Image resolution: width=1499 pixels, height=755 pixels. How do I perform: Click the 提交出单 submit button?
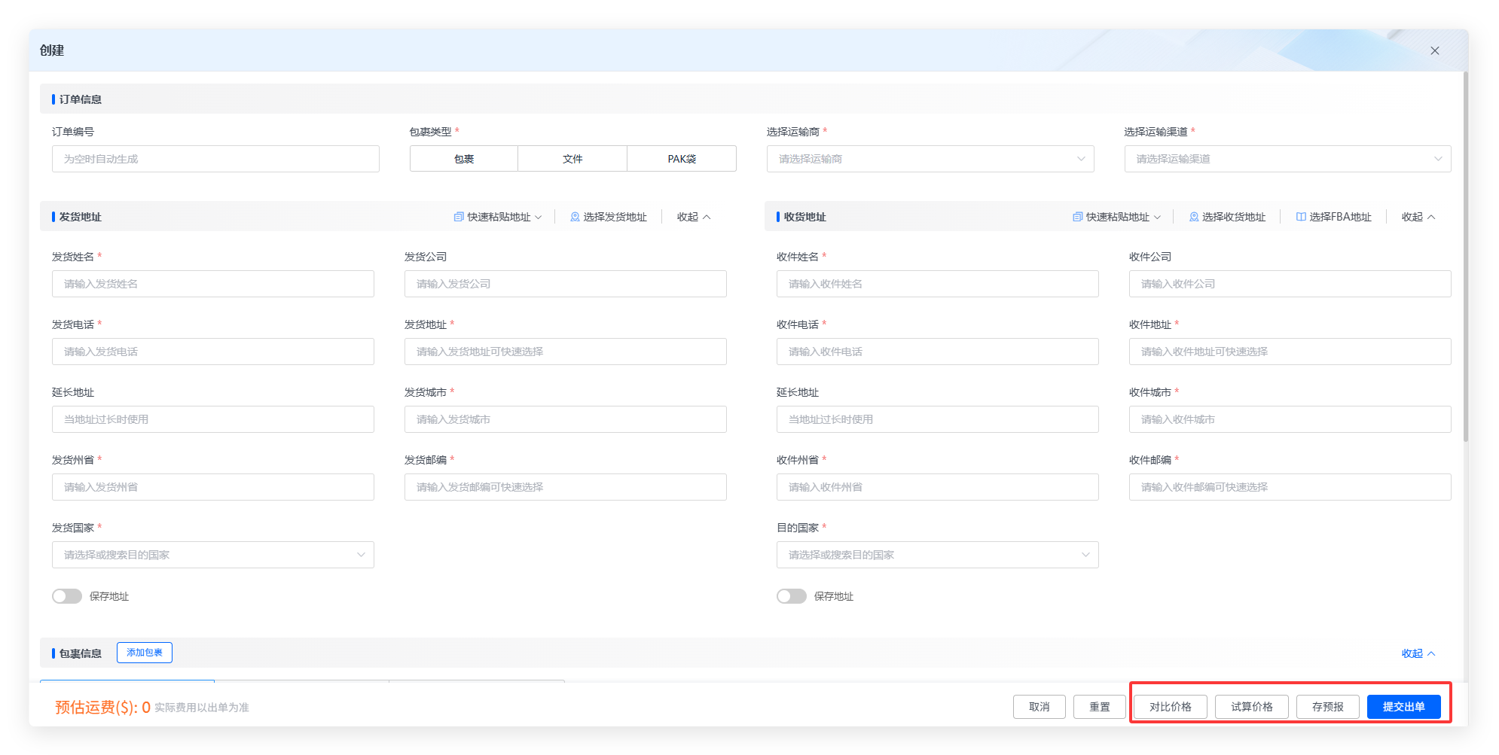[x=1403, y=707]
